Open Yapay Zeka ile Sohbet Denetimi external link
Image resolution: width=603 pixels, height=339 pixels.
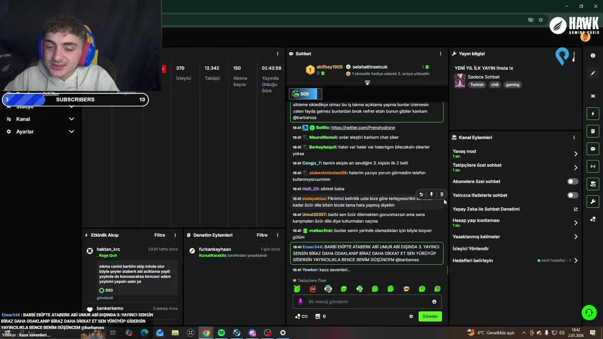576,209
